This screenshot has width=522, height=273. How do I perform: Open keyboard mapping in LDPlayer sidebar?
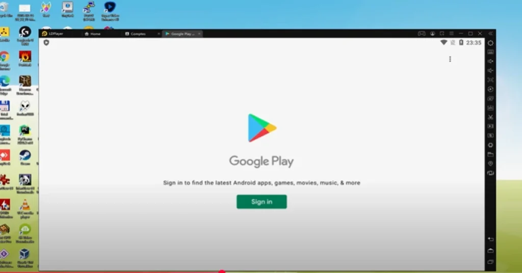pyautogui.click(x=490, y=52)
